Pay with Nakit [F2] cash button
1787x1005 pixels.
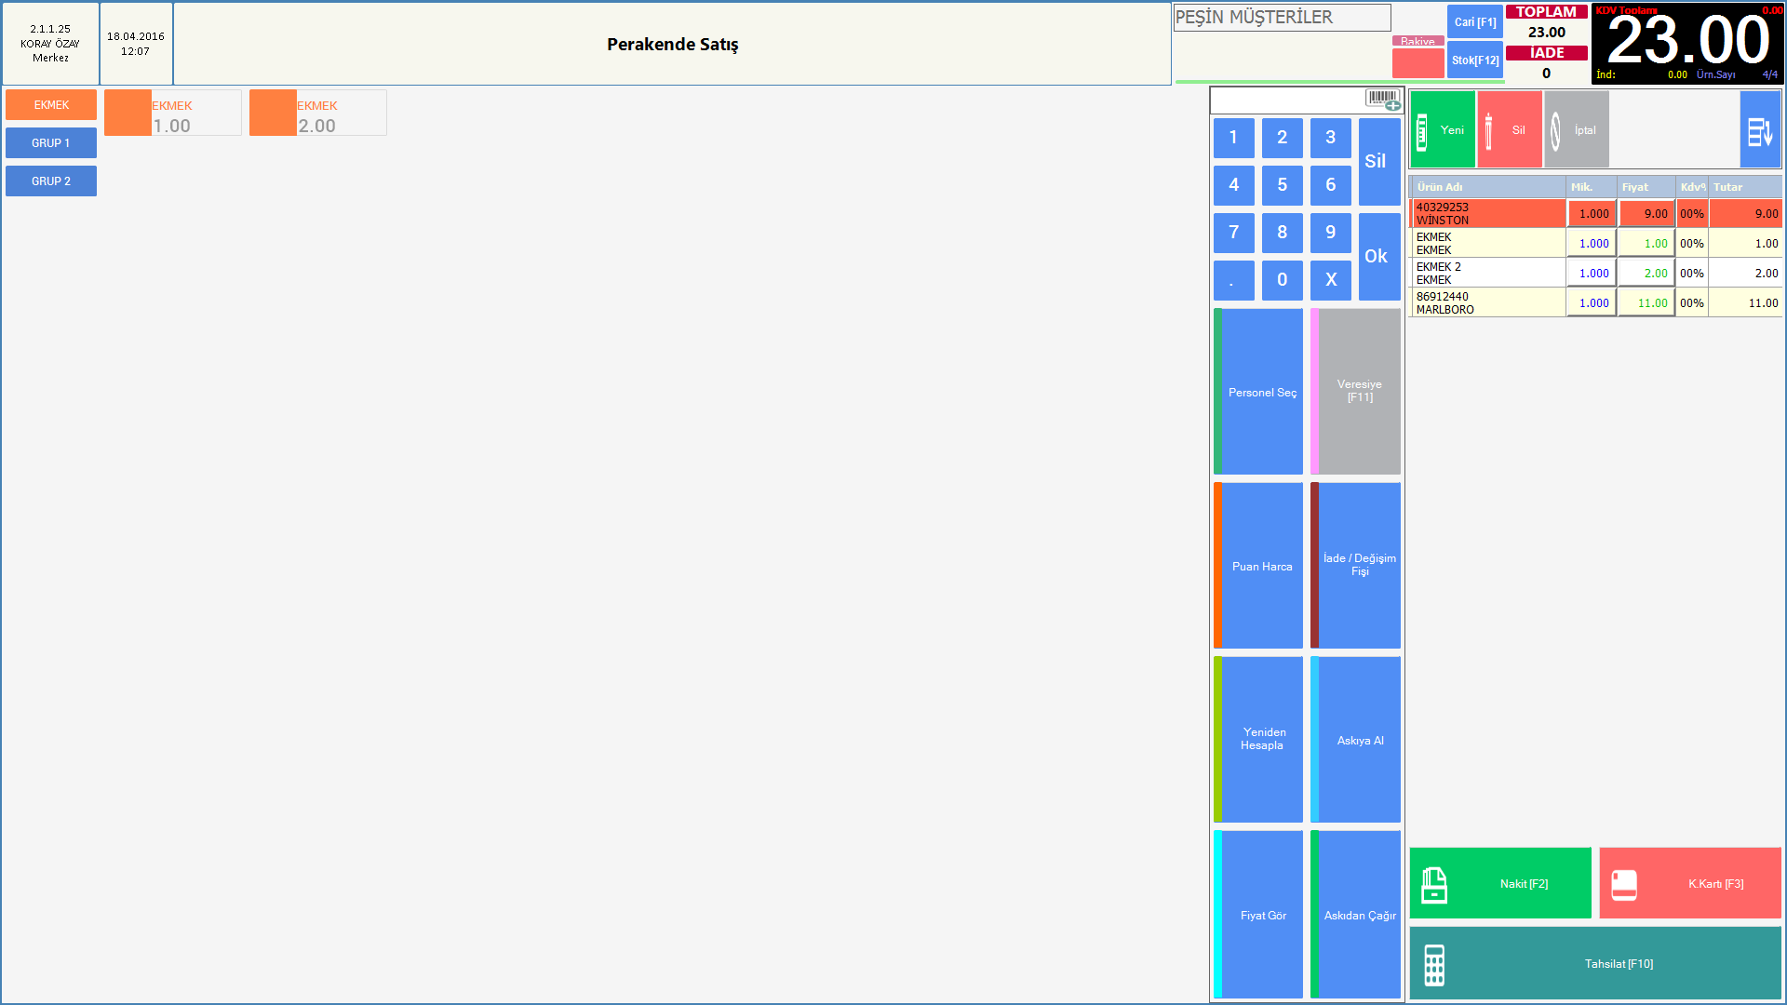click(x=1499, y=883)
